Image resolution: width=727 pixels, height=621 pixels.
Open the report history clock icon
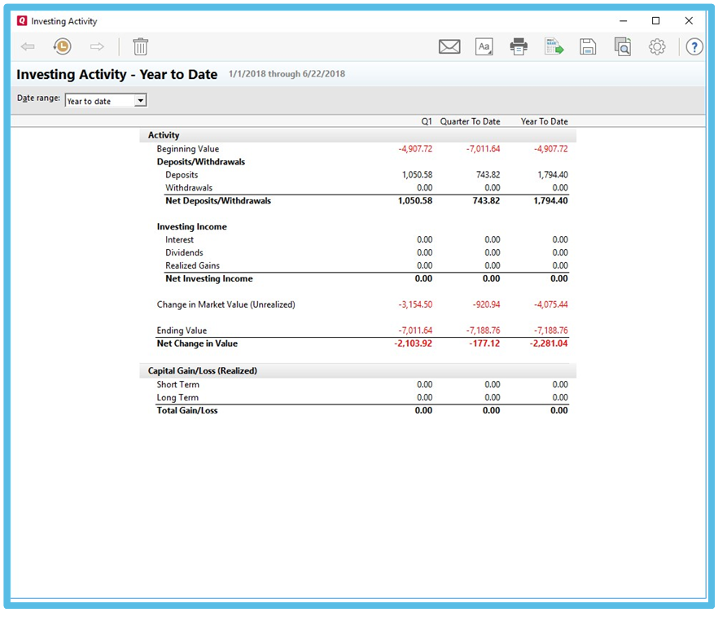point(63,47)
